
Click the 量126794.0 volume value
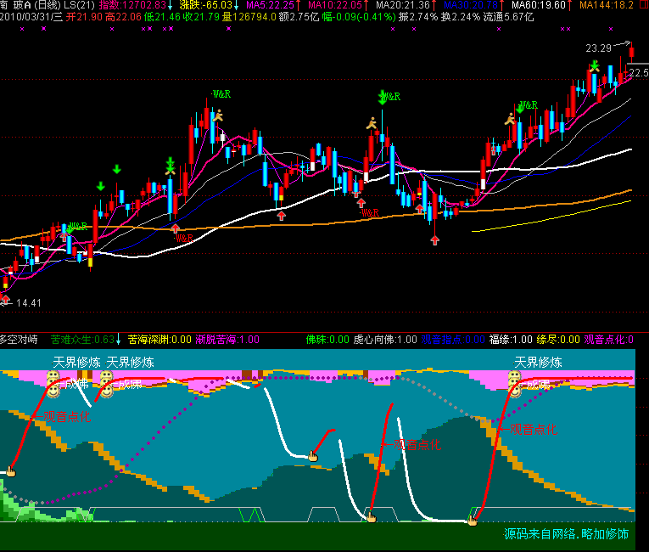(x=249, y=17)
